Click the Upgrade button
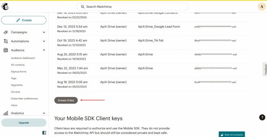The image size is (267, 137). click(24, 123)
